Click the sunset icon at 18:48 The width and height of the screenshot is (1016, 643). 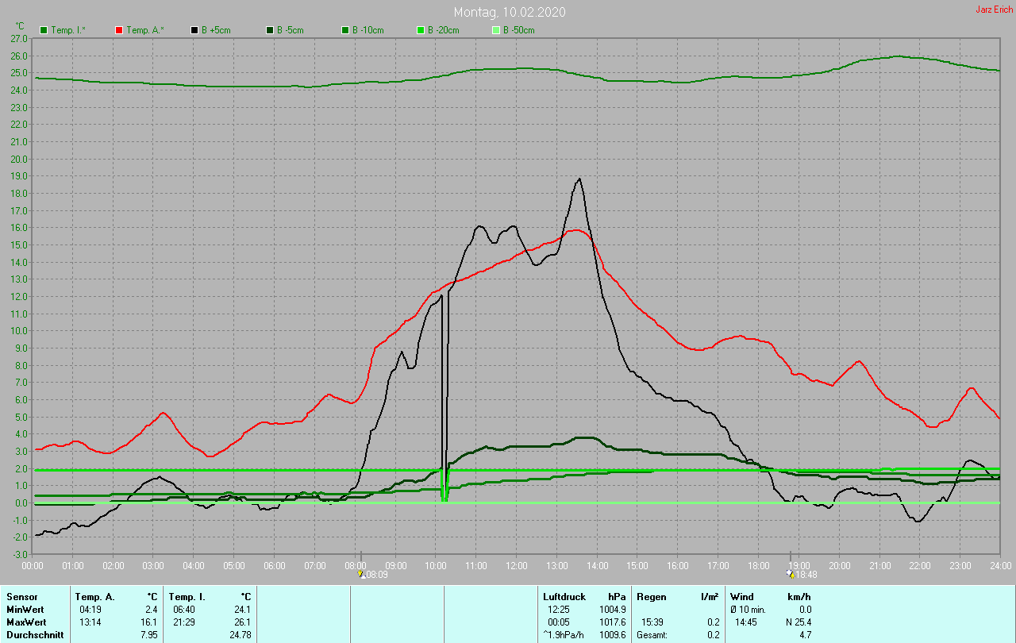[790, 574]
